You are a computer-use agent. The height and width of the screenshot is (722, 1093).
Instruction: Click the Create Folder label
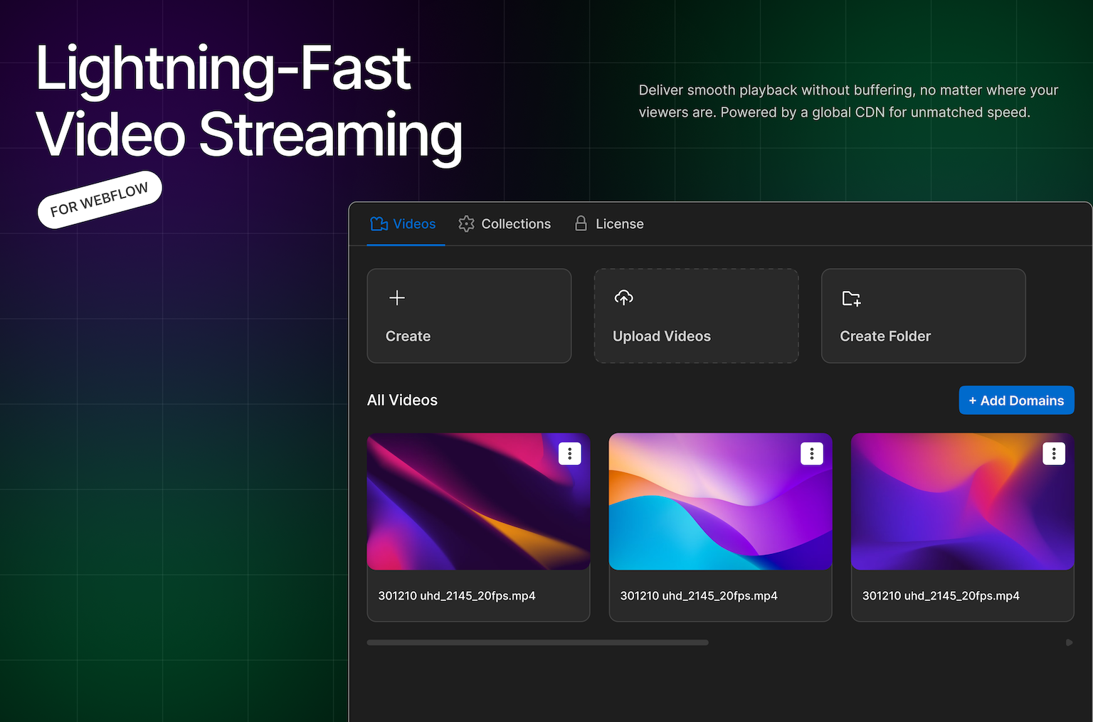885,336
